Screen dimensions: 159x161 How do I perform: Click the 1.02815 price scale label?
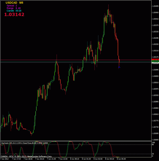[x=155, y=114]
